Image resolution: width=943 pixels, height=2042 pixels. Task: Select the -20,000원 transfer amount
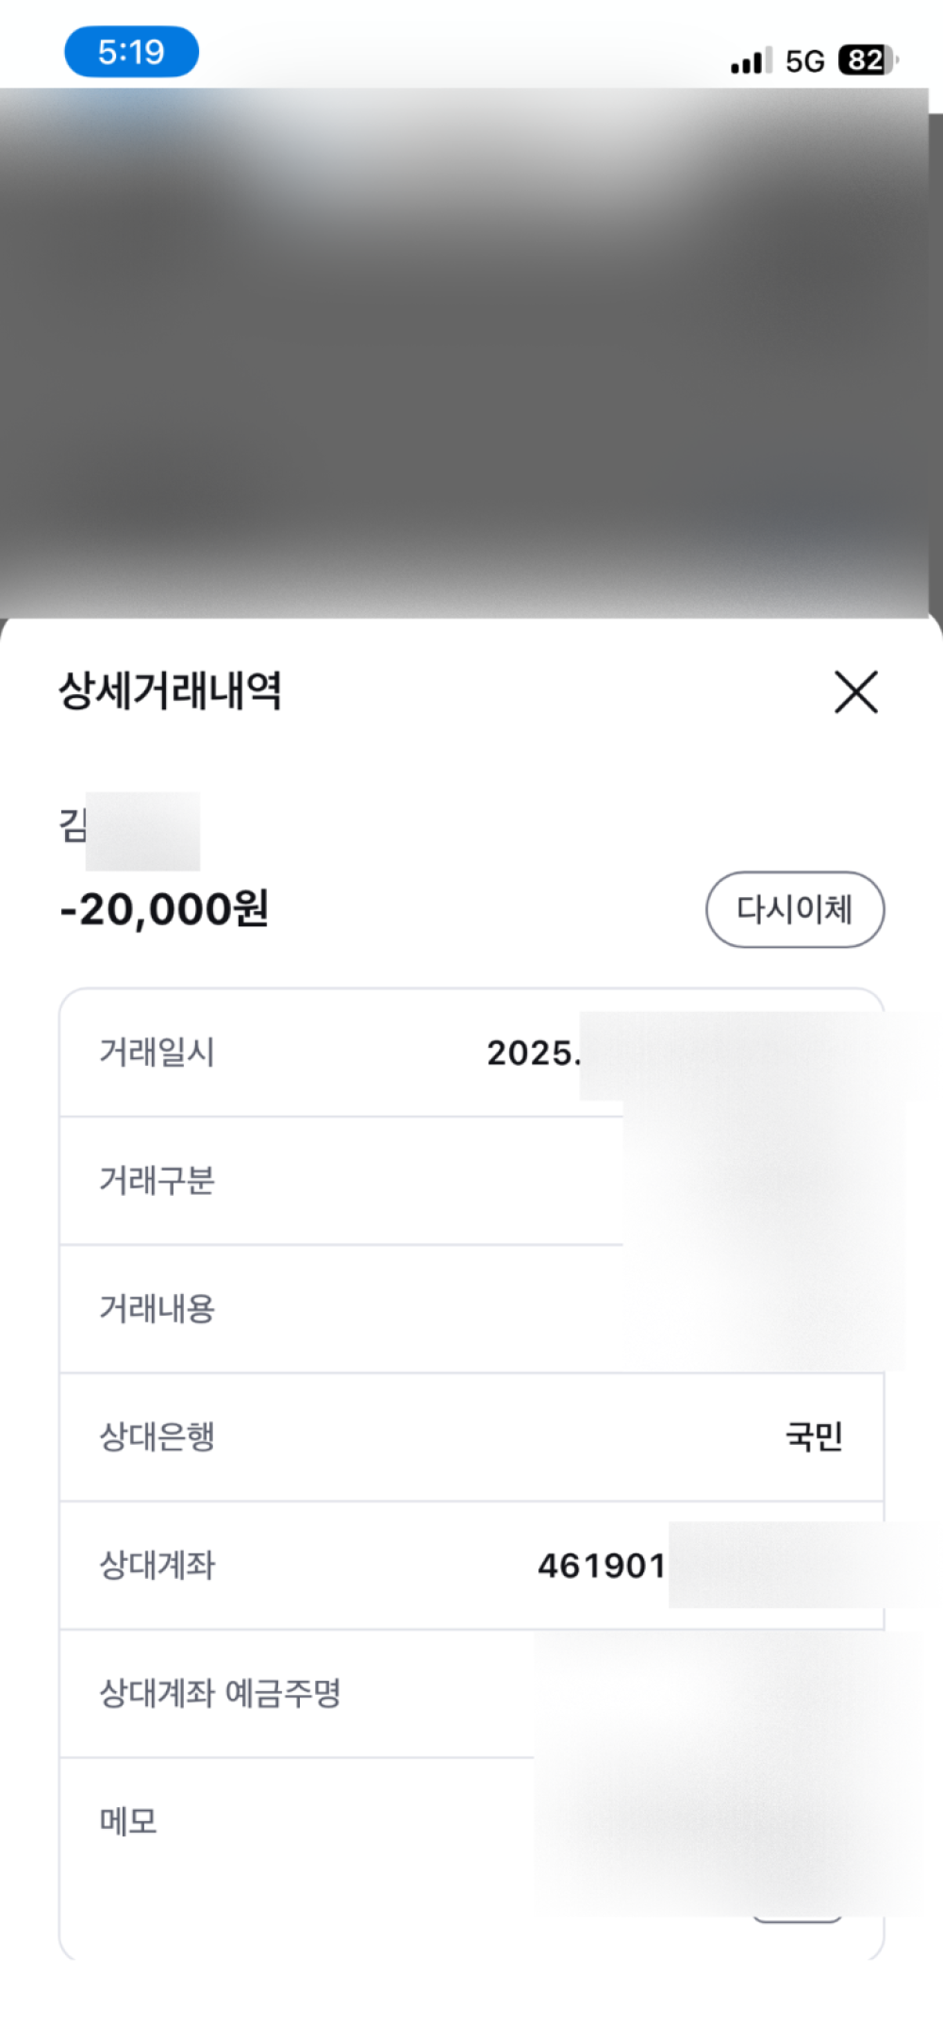click(164, 909)
